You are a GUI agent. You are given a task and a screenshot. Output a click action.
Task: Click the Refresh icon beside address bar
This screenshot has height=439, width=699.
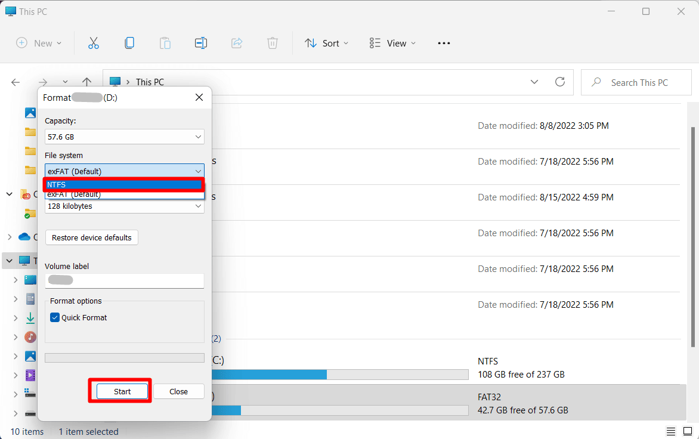[x=559, y=82]
